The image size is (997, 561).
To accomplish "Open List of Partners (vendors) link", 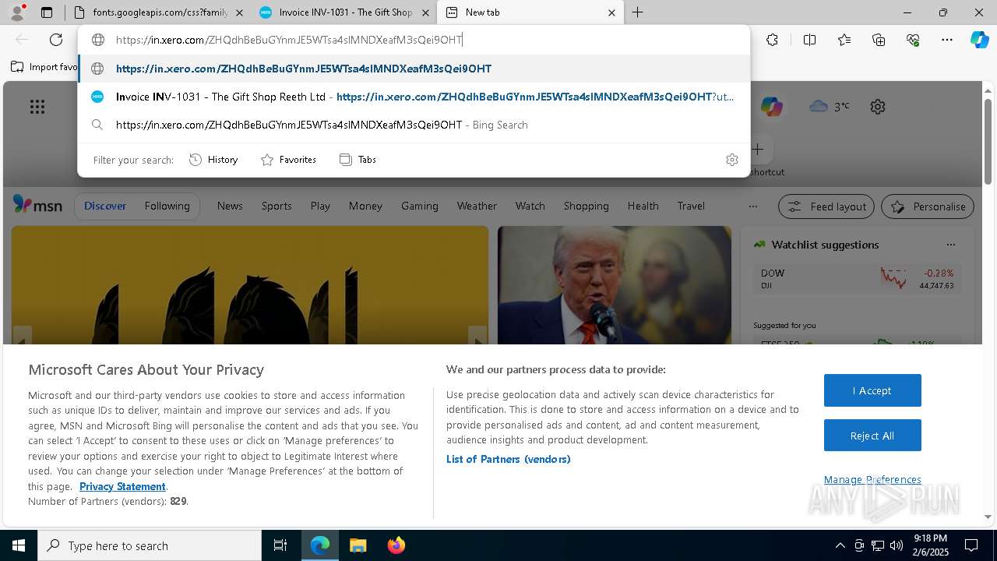I will (x=509, y=459).
